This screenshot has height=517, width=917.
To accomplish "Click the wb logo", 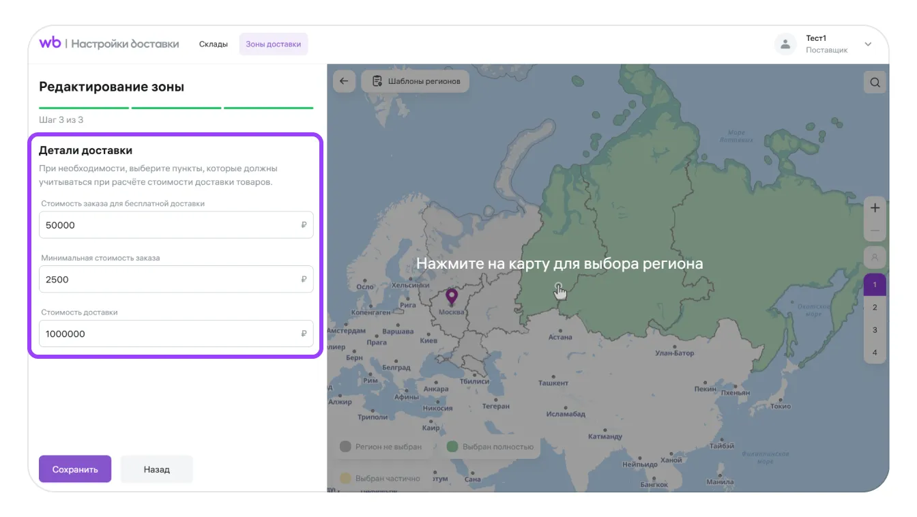I will [x=50, y=43].
